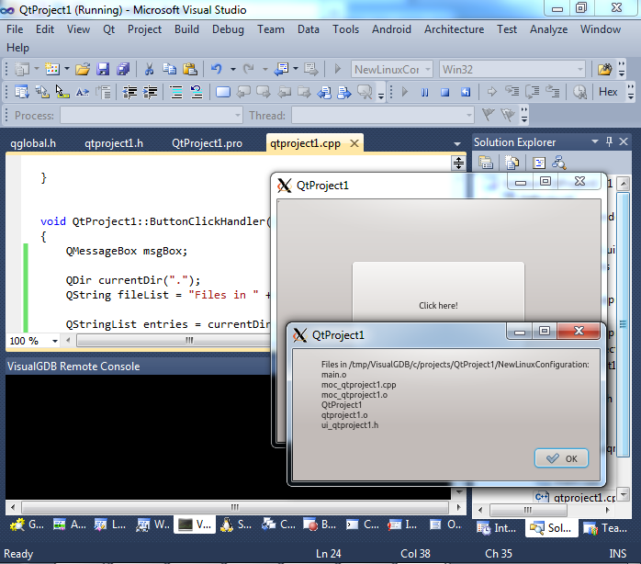
Task: Open the File menu
Action: 15,29
